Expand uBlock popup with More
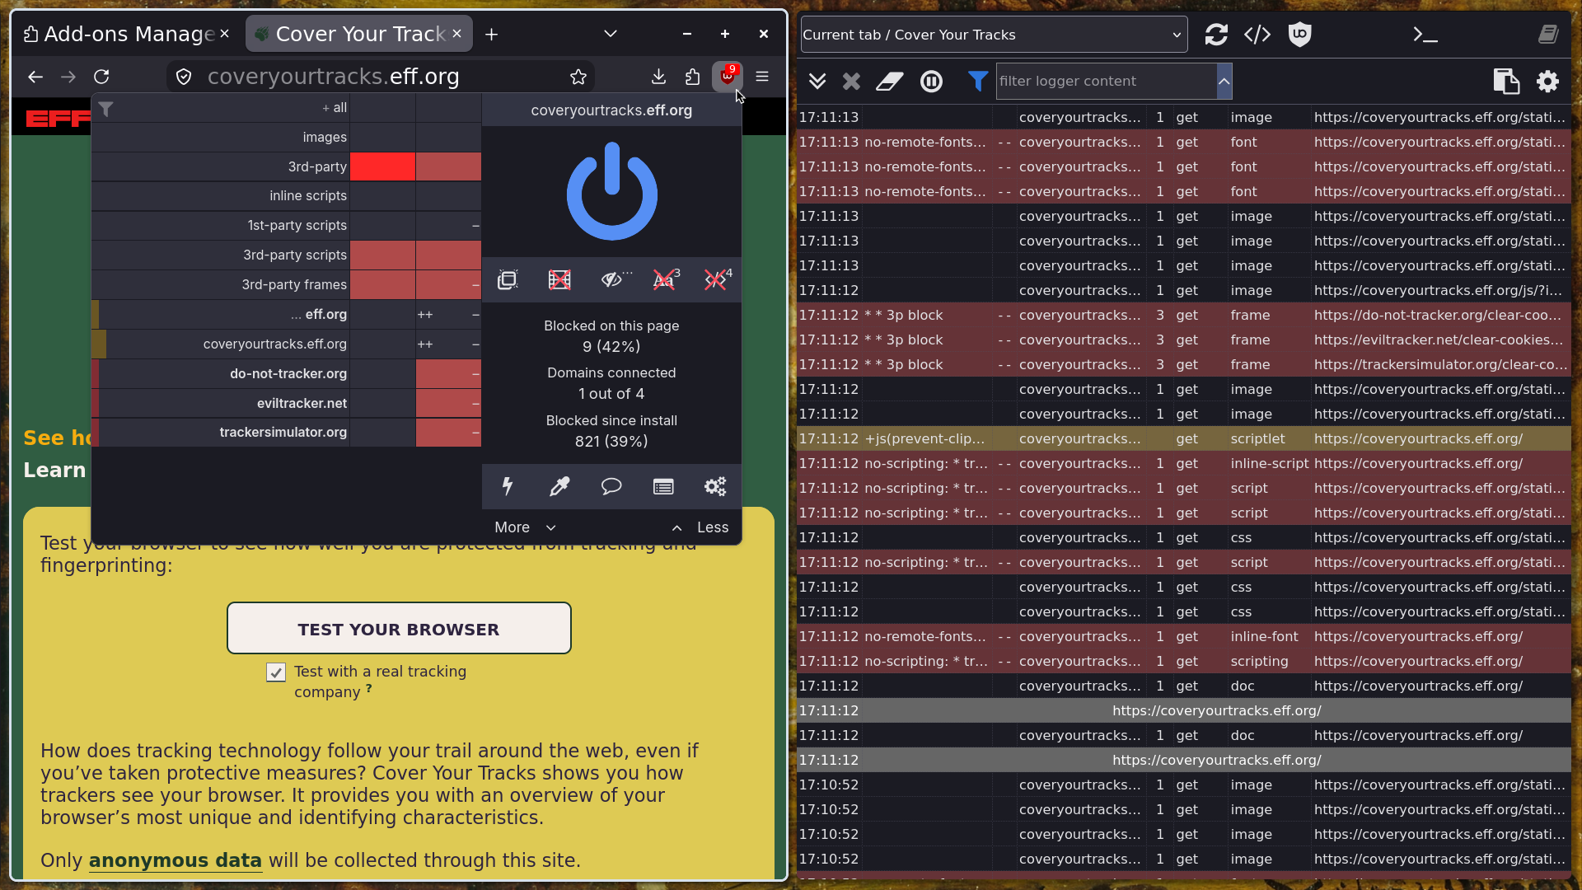 [x=525, y=527]
